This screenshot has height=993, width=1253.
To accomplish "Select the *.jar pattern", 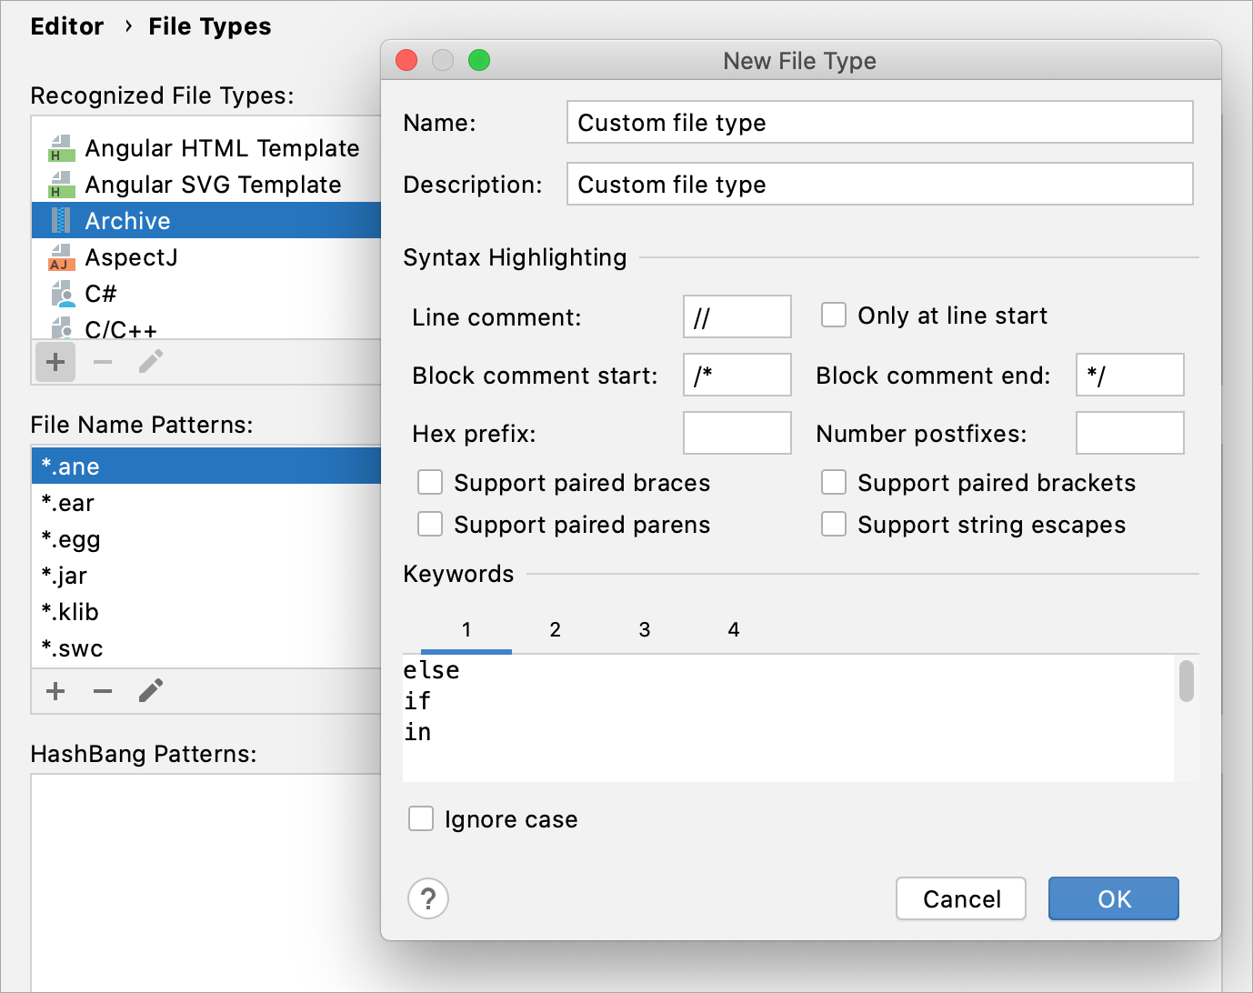I will (x=206, y=575).
